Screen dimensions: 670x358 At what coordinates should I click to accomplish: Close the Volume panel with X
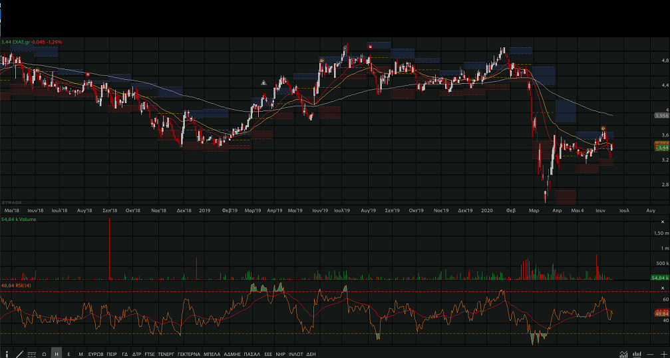tap(661, 222)
